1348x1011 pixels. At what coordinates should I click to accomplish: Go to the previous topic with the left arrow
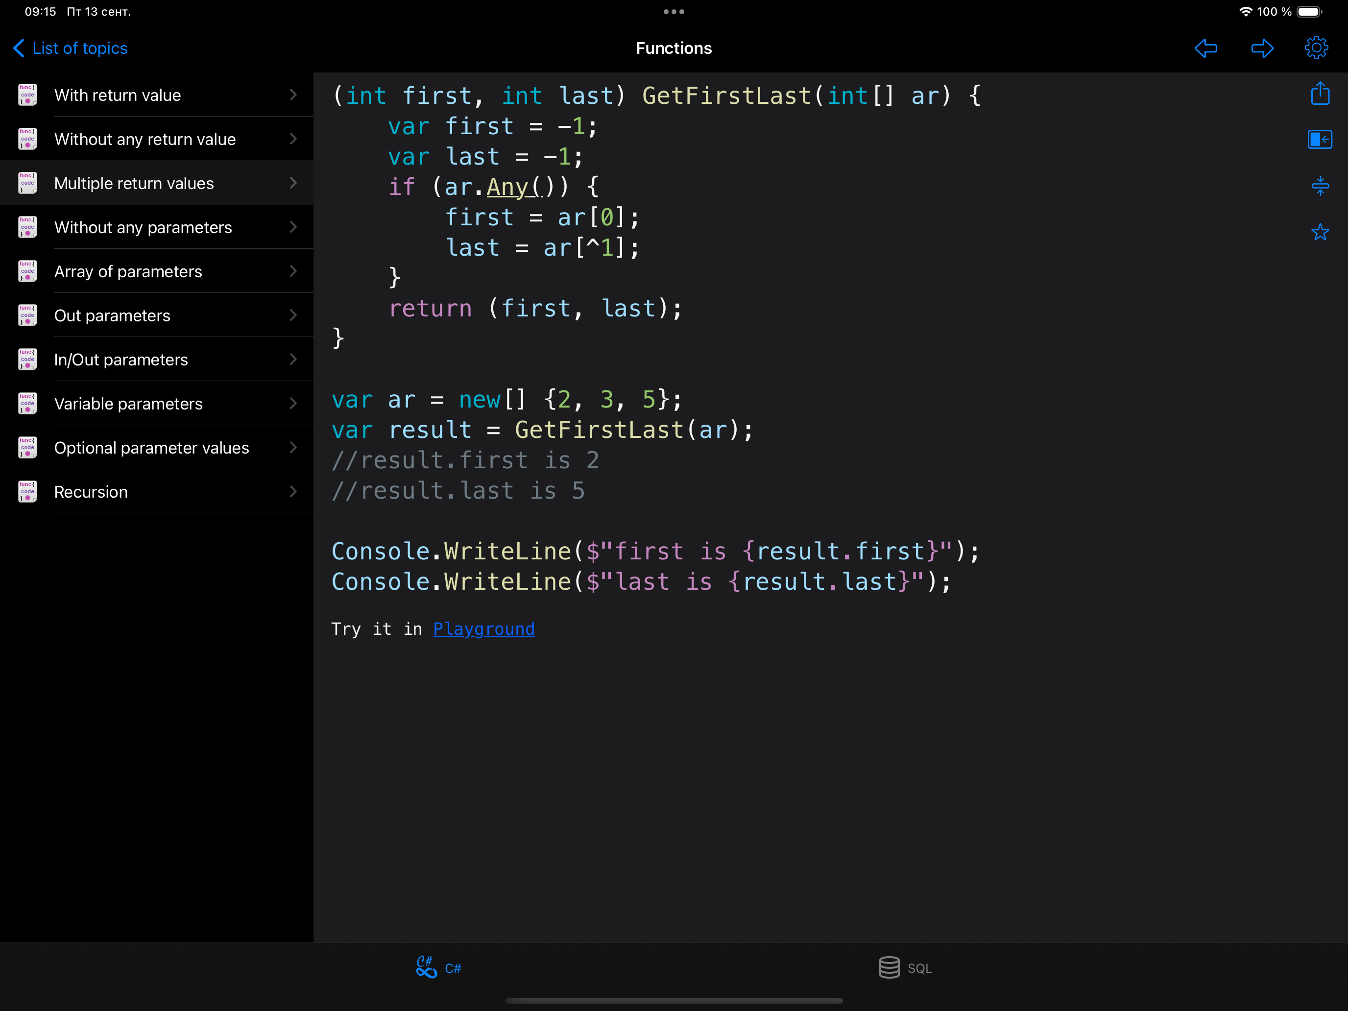1205,48
